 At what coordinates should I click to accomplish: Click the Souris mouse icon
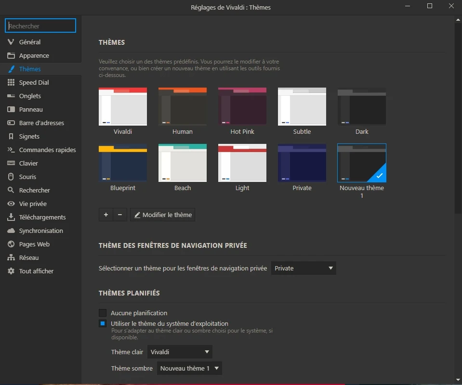11,177
